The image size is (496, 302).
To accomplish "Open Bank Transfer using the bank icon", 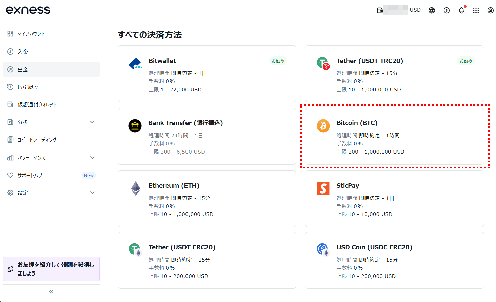I will 135,125.
